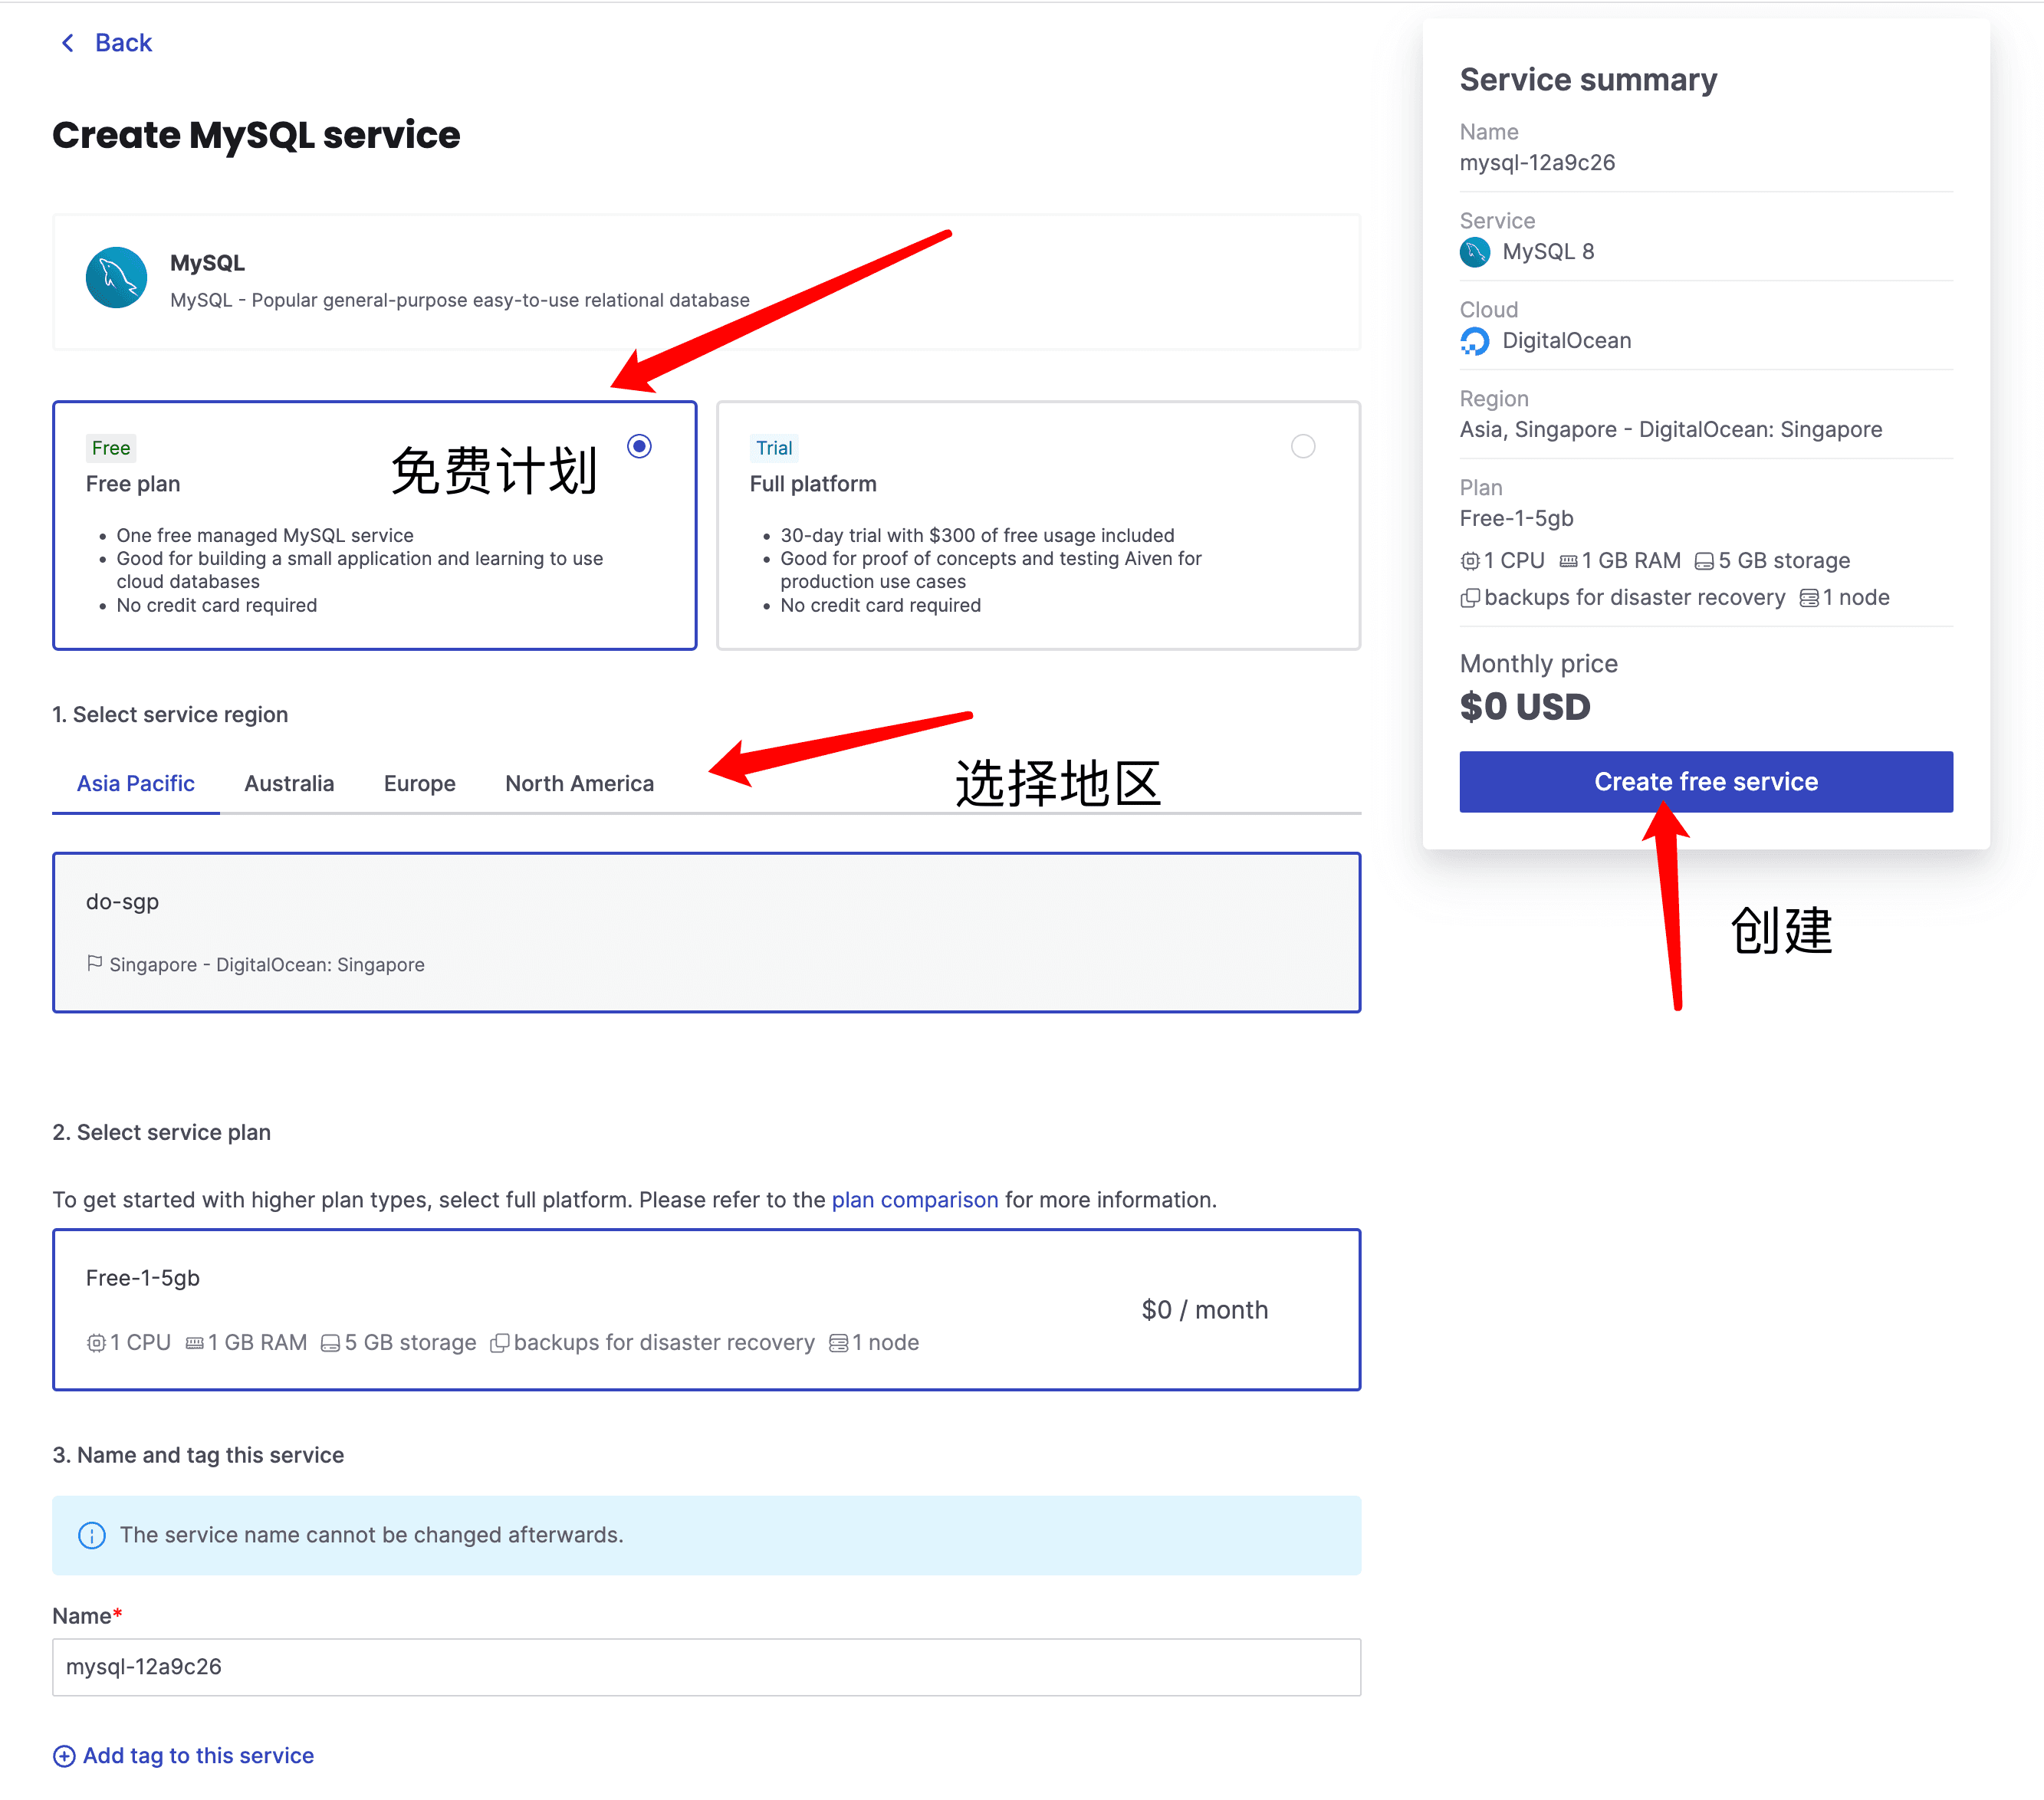Click the CPU icon in the Service summary plan

(x=1470, y=561)
